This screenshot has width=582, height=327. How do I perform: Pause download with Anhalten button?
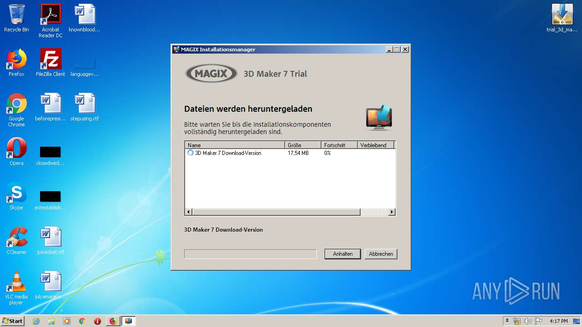[342, 254]
